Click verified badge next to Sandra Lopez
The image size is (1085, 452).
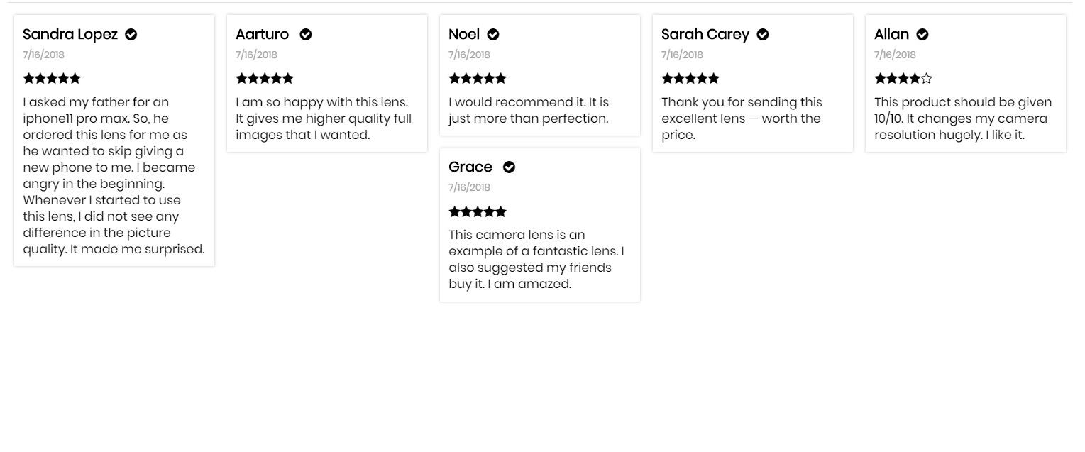pyautogui.click(x=131, y=35)
